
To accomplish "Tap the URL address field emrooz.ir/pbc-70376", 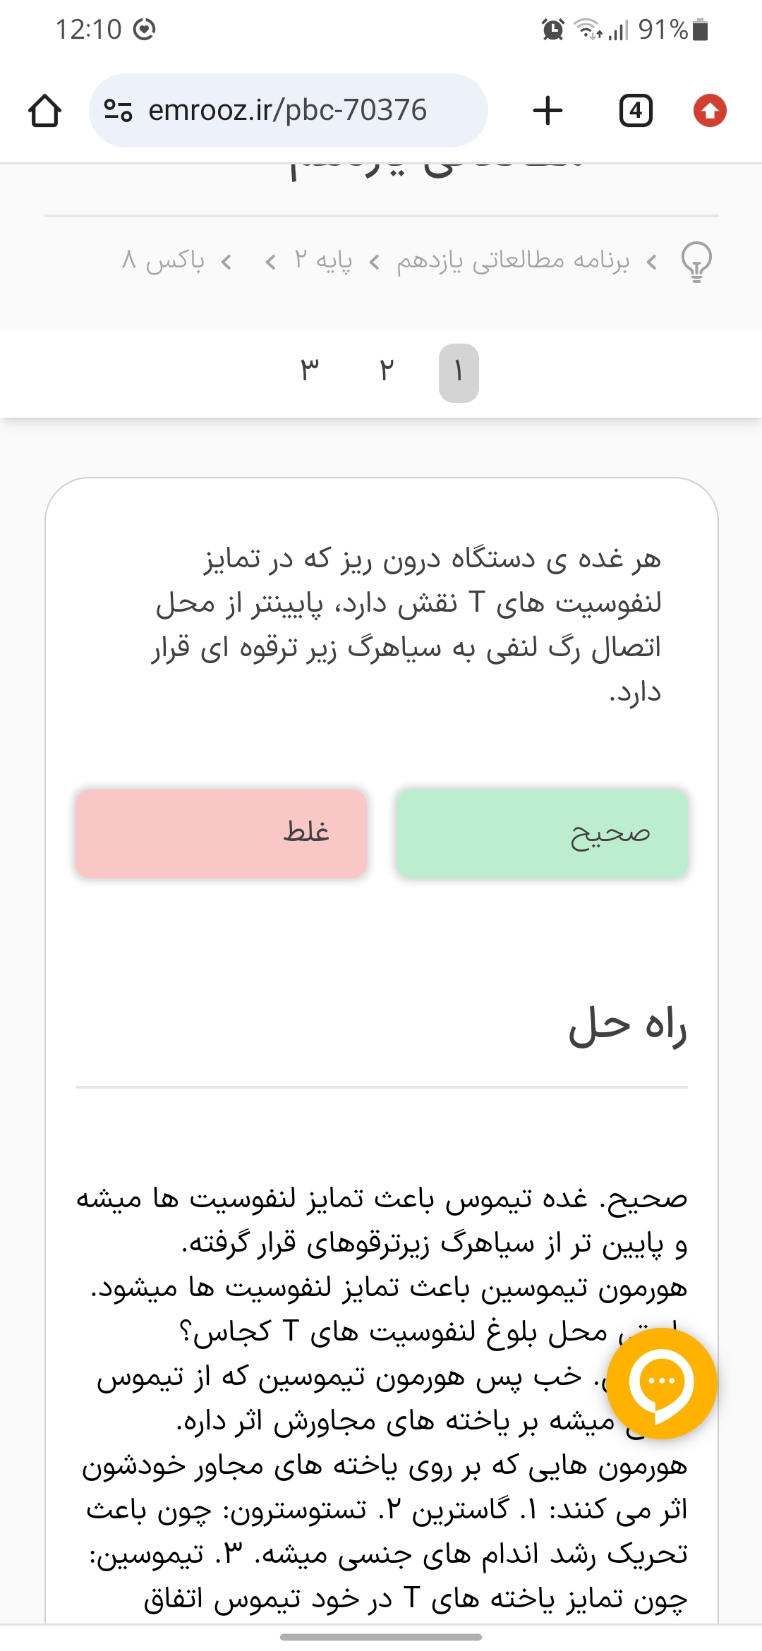I will click(287, 111).
